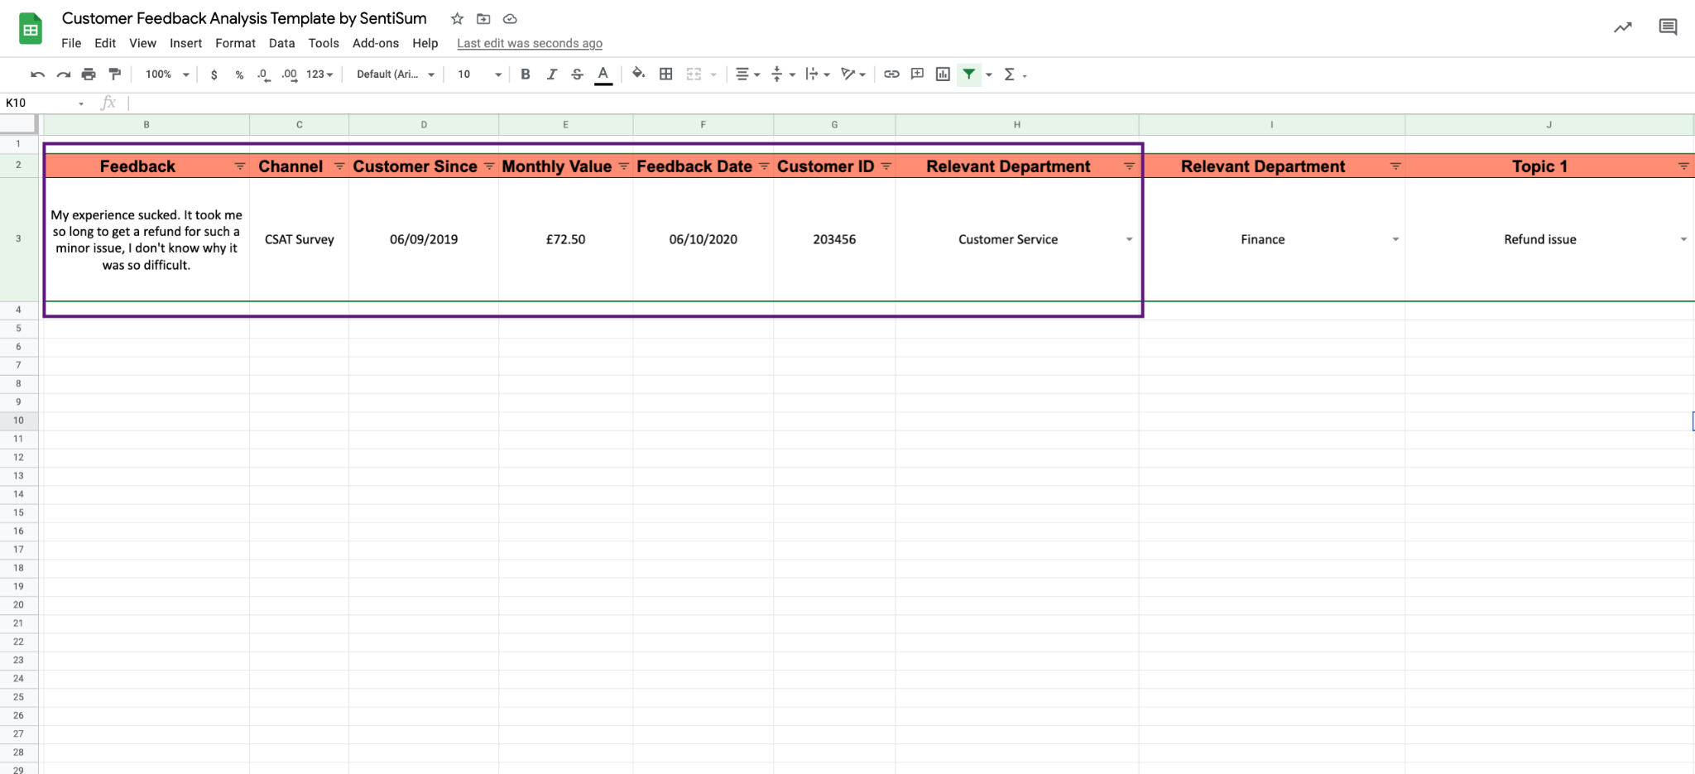This screenshot has height=774, width=1695.
Task: Open the Customer Service department dropdown in row 3
Action: 1128,239
